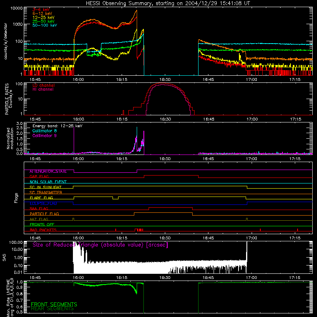Click the "0.01" tick on the SAS axis
The image size is (317, 317).
pyautogui.click(x=18, y=272)
